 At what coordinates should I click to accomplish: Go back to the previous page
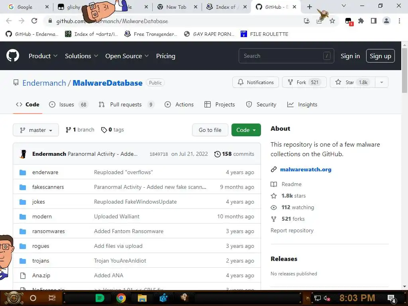pos(9,21)
